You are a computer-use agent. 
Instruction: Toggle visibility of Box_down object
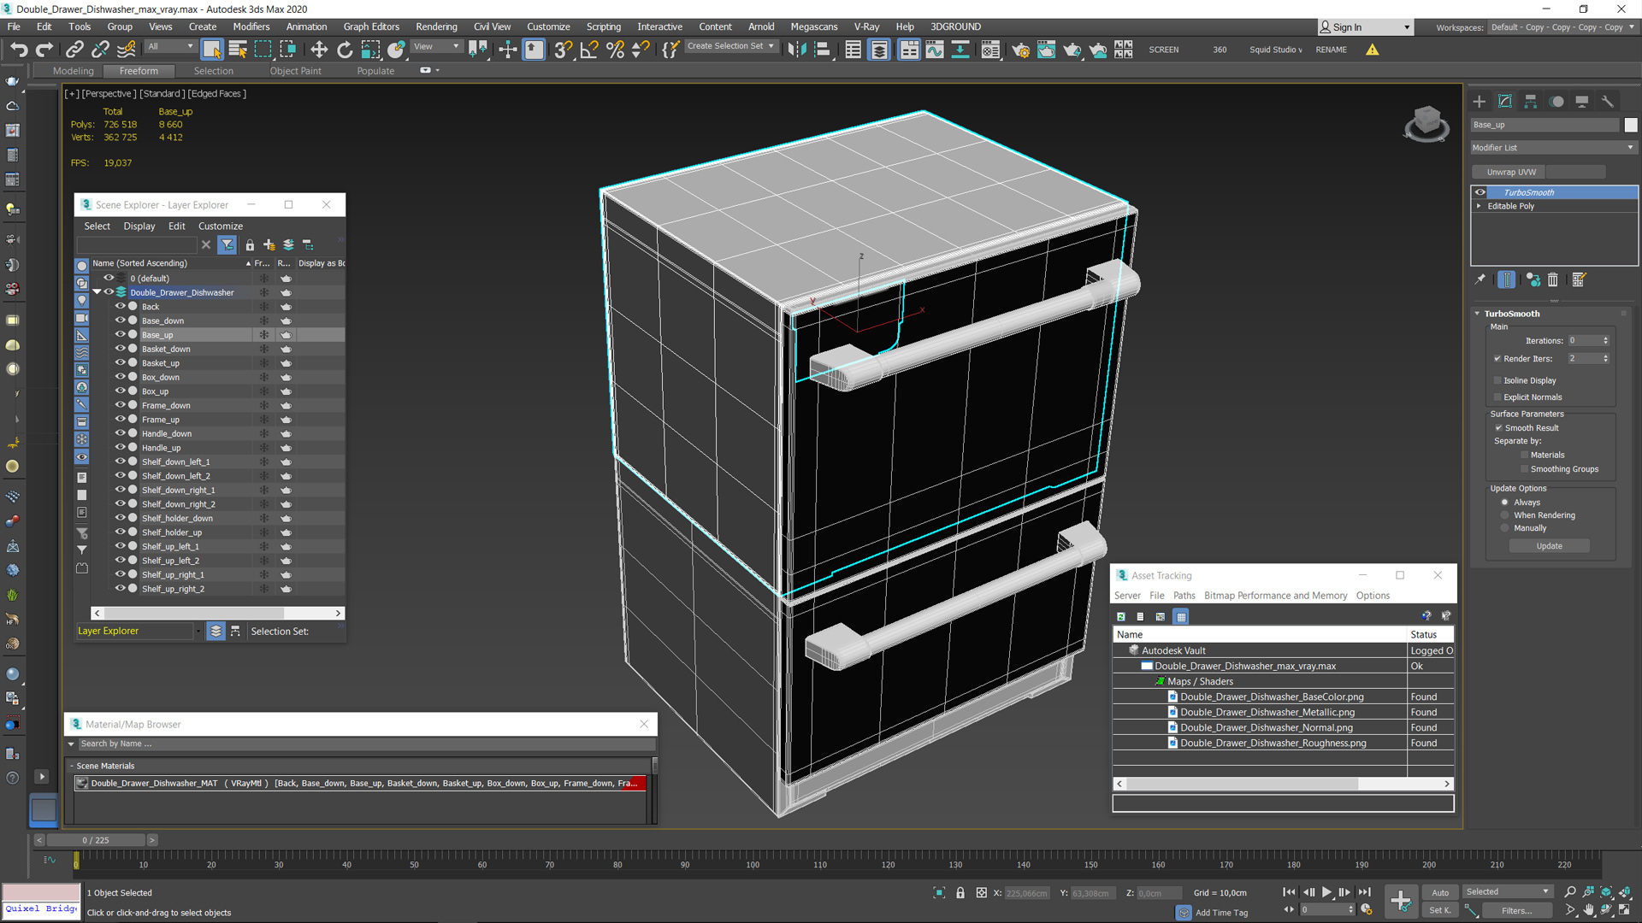tap(121, 377)
